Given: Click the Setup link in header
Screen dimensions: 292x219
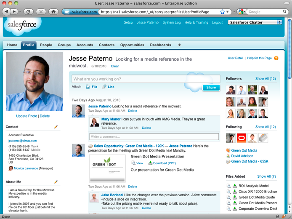Looking at the screenshot, I should [x=128, y=22].
